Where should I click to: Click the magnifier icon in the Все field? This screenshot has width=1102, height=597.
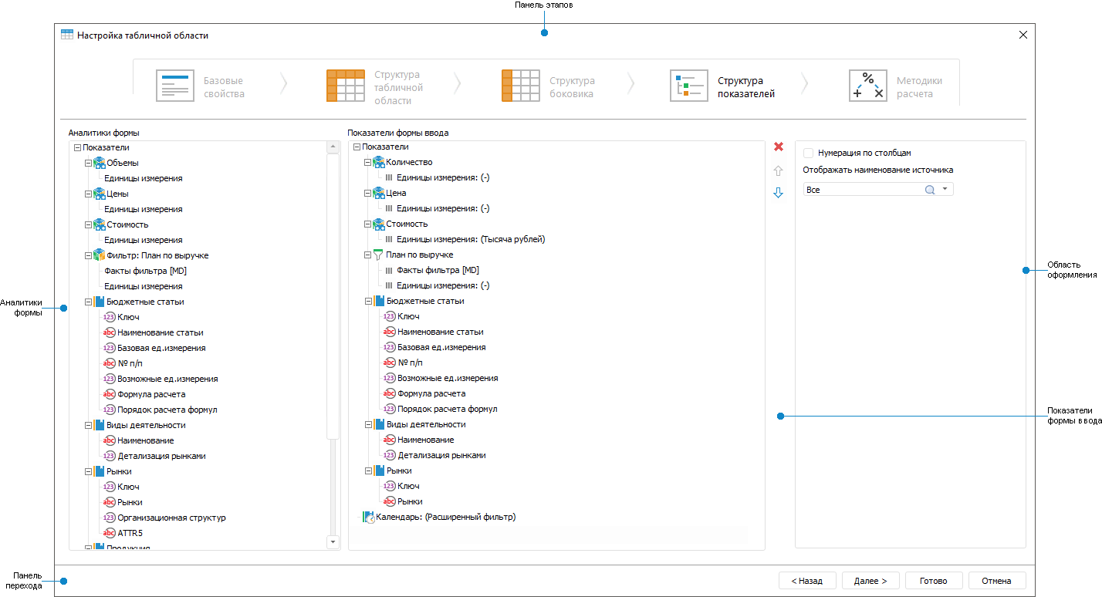[930, 190]
